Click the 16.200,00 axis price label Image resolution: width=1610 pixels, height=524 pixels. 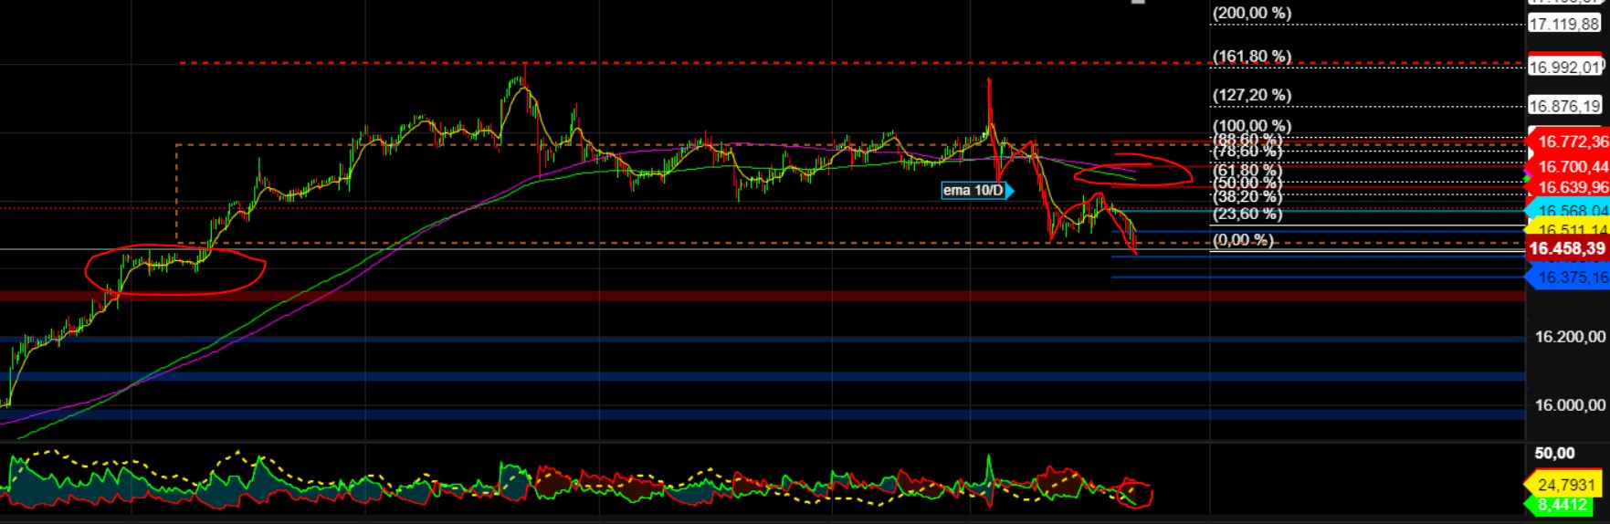[x=1570, y=338]
